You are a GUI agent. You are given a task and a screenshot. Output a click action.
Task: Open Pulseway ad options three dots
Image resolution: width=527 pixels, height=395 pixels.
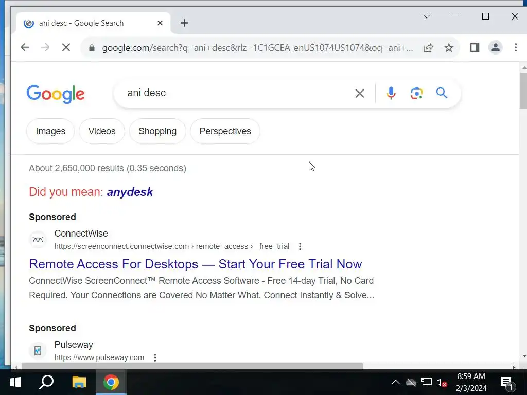pyautogui.click(x=155, y=357)
